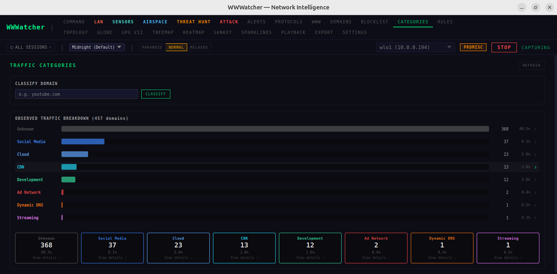Go to the PROTOCOLS tab

[289, 22]
